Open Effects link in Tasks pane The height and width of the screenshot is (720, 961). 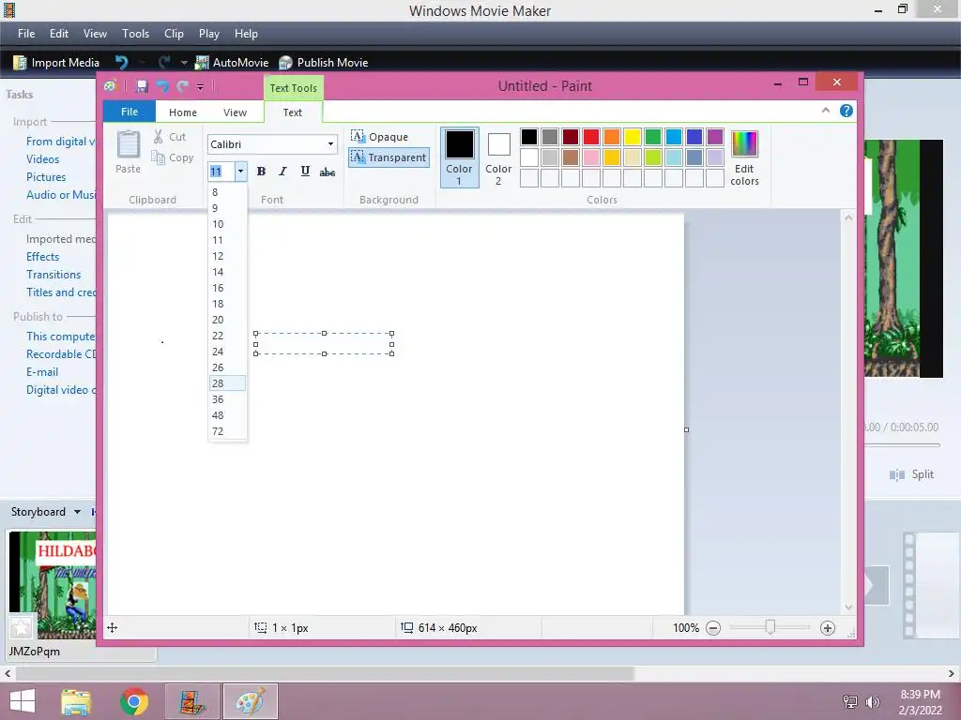point(43,257)
